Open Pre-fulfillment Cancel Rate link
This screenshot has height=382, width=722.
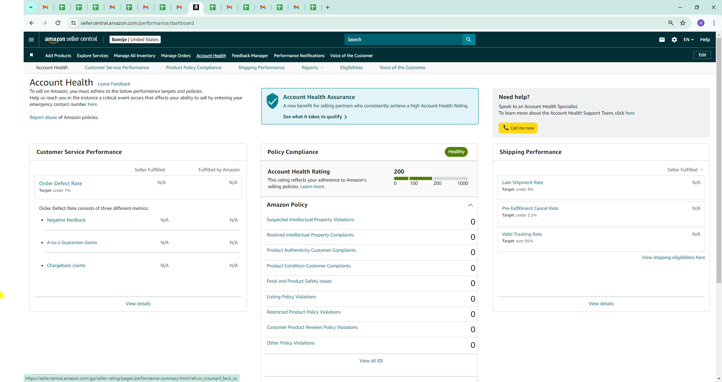pos(530,208)
